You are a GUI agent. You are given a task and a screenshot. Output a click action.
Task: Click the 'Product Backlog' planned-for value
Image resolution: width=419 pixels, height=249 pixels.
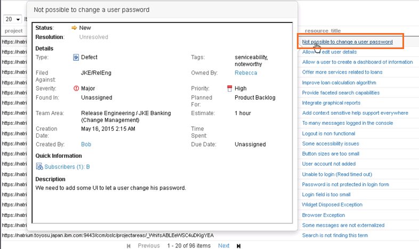pos(255,98)
